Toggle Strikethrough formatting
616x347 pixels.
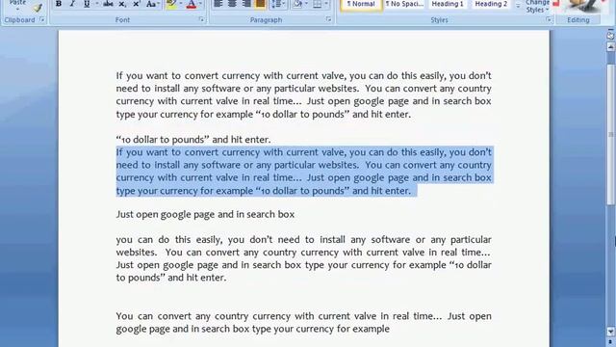[x=108, y=4]
